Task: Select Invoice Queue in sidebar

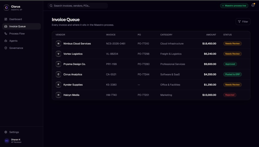Action: point(22,26)
